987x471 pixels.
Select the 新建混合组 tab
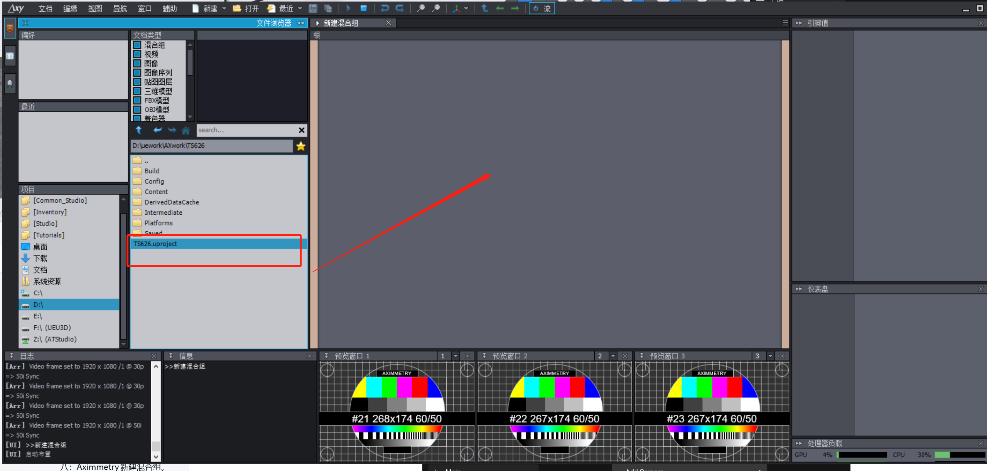coord(341,23)
